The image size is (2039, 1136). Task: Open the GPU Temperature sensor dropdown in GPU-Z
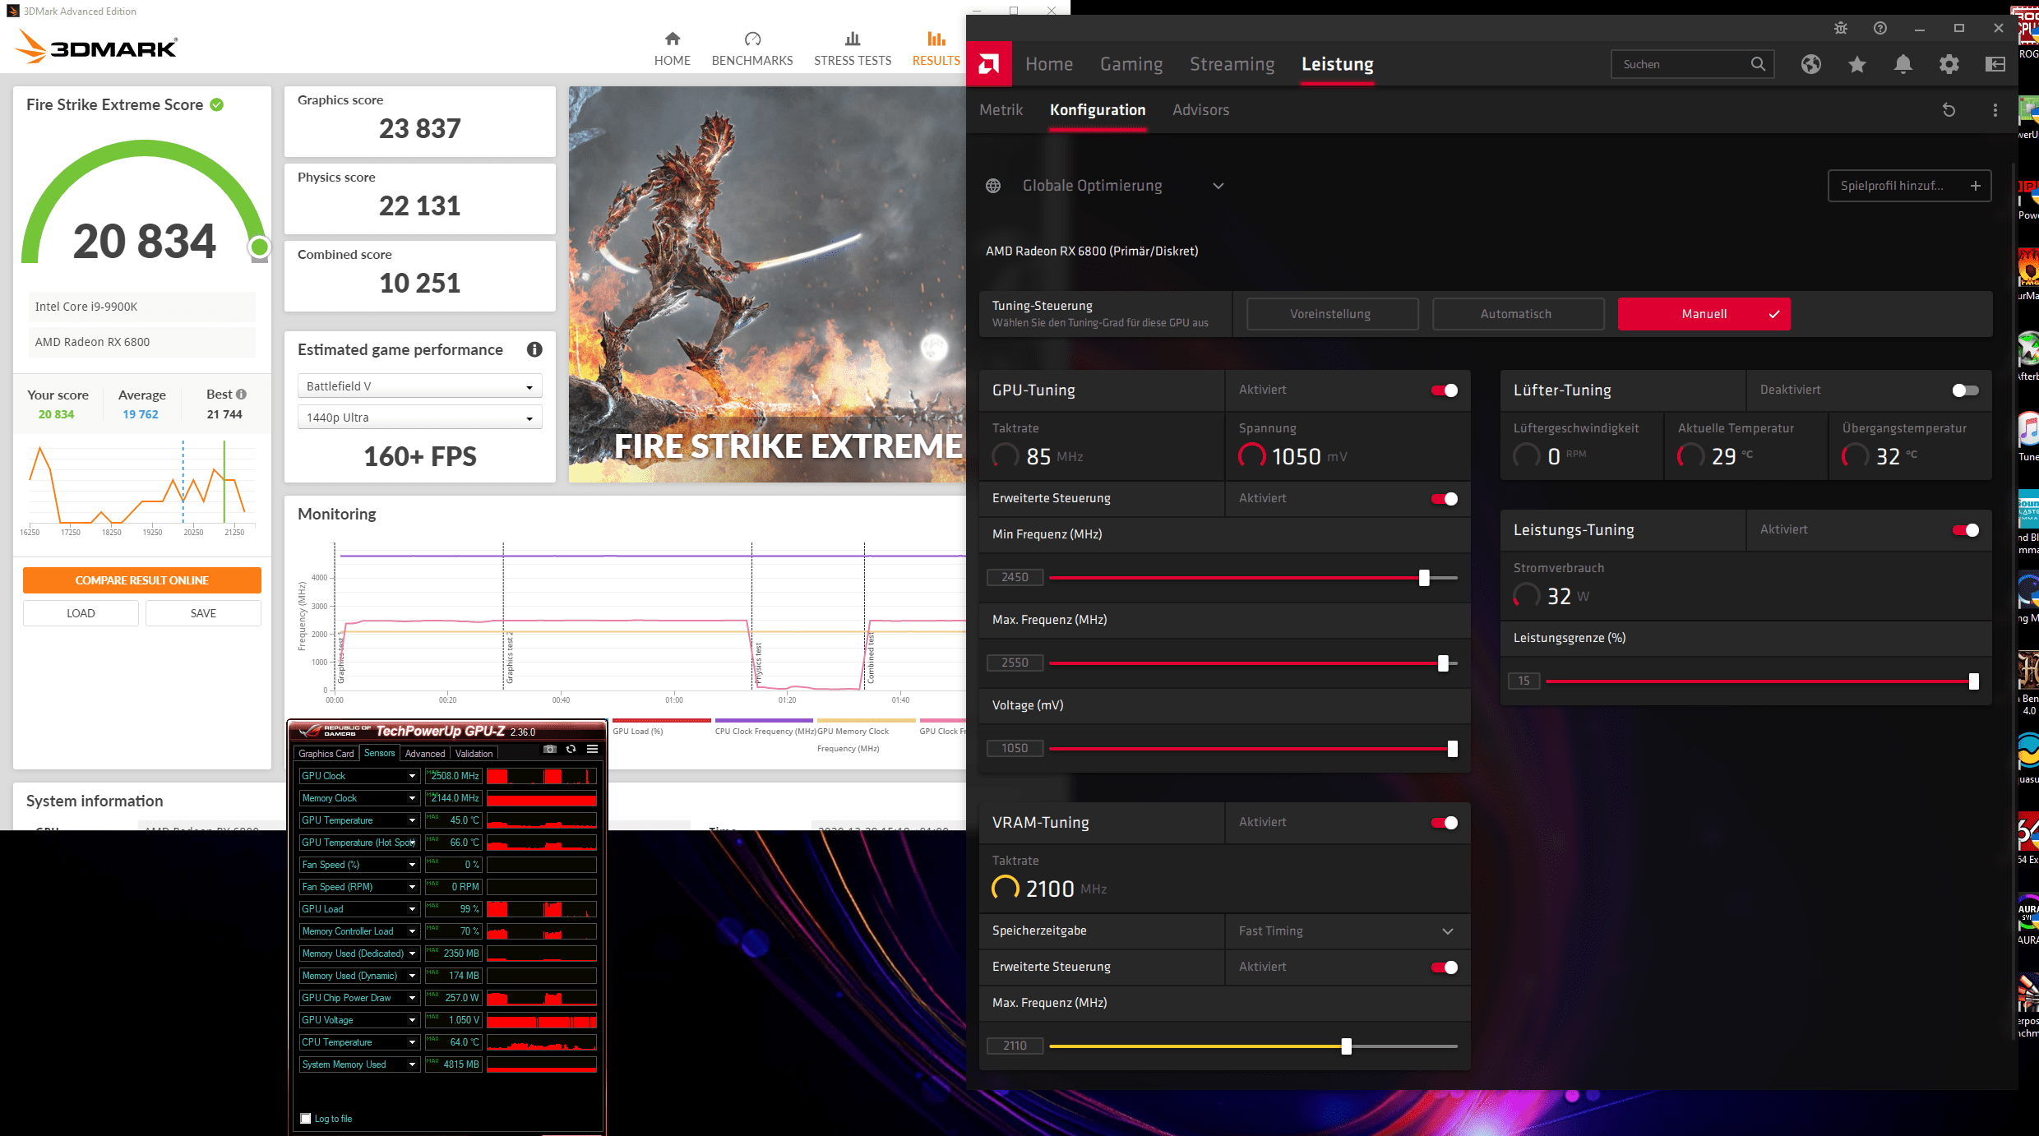click(412, 820)
